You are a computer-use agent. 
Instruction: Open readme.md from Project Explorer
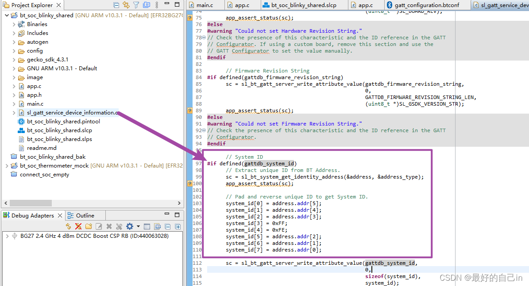pos(41,148)
